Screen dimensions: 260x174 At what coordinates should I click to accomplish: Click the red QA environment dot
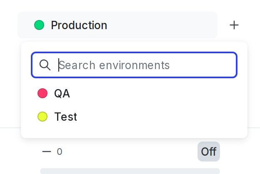(42, 93)
